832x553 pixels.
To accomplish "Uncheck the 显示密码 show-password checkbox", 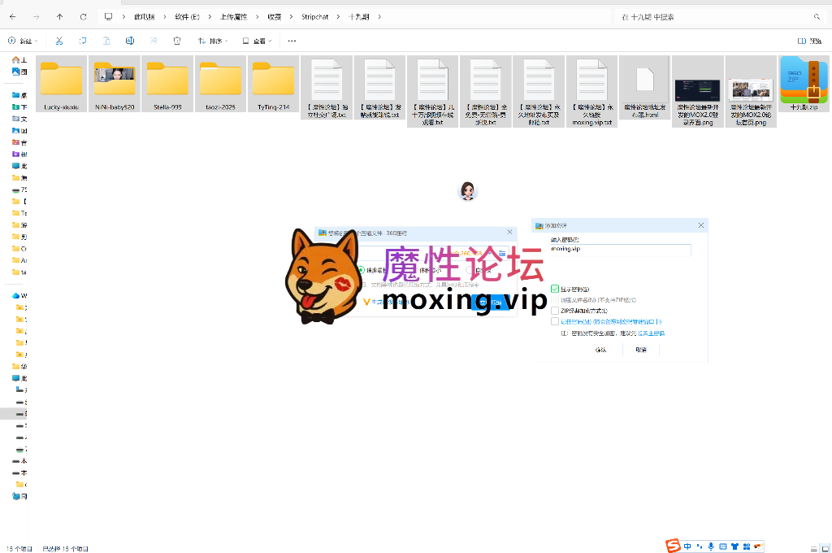I will click(x=555, y=289).
